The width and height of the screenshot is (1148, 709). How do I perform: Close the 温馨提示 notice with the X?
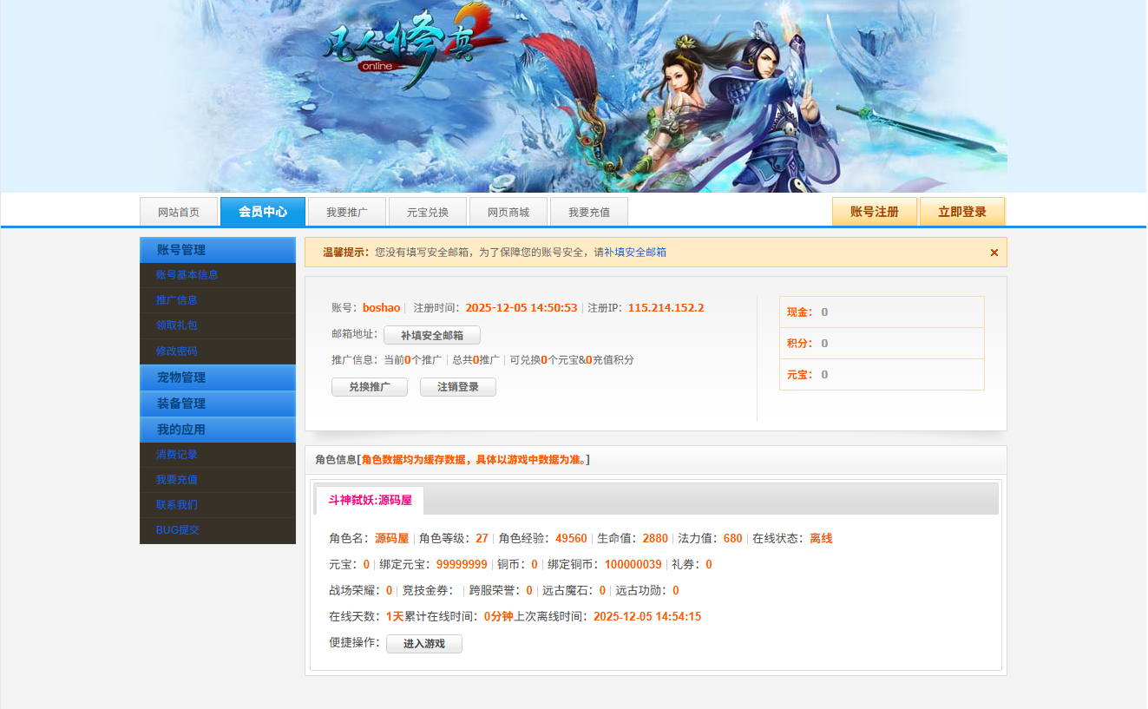994,253
